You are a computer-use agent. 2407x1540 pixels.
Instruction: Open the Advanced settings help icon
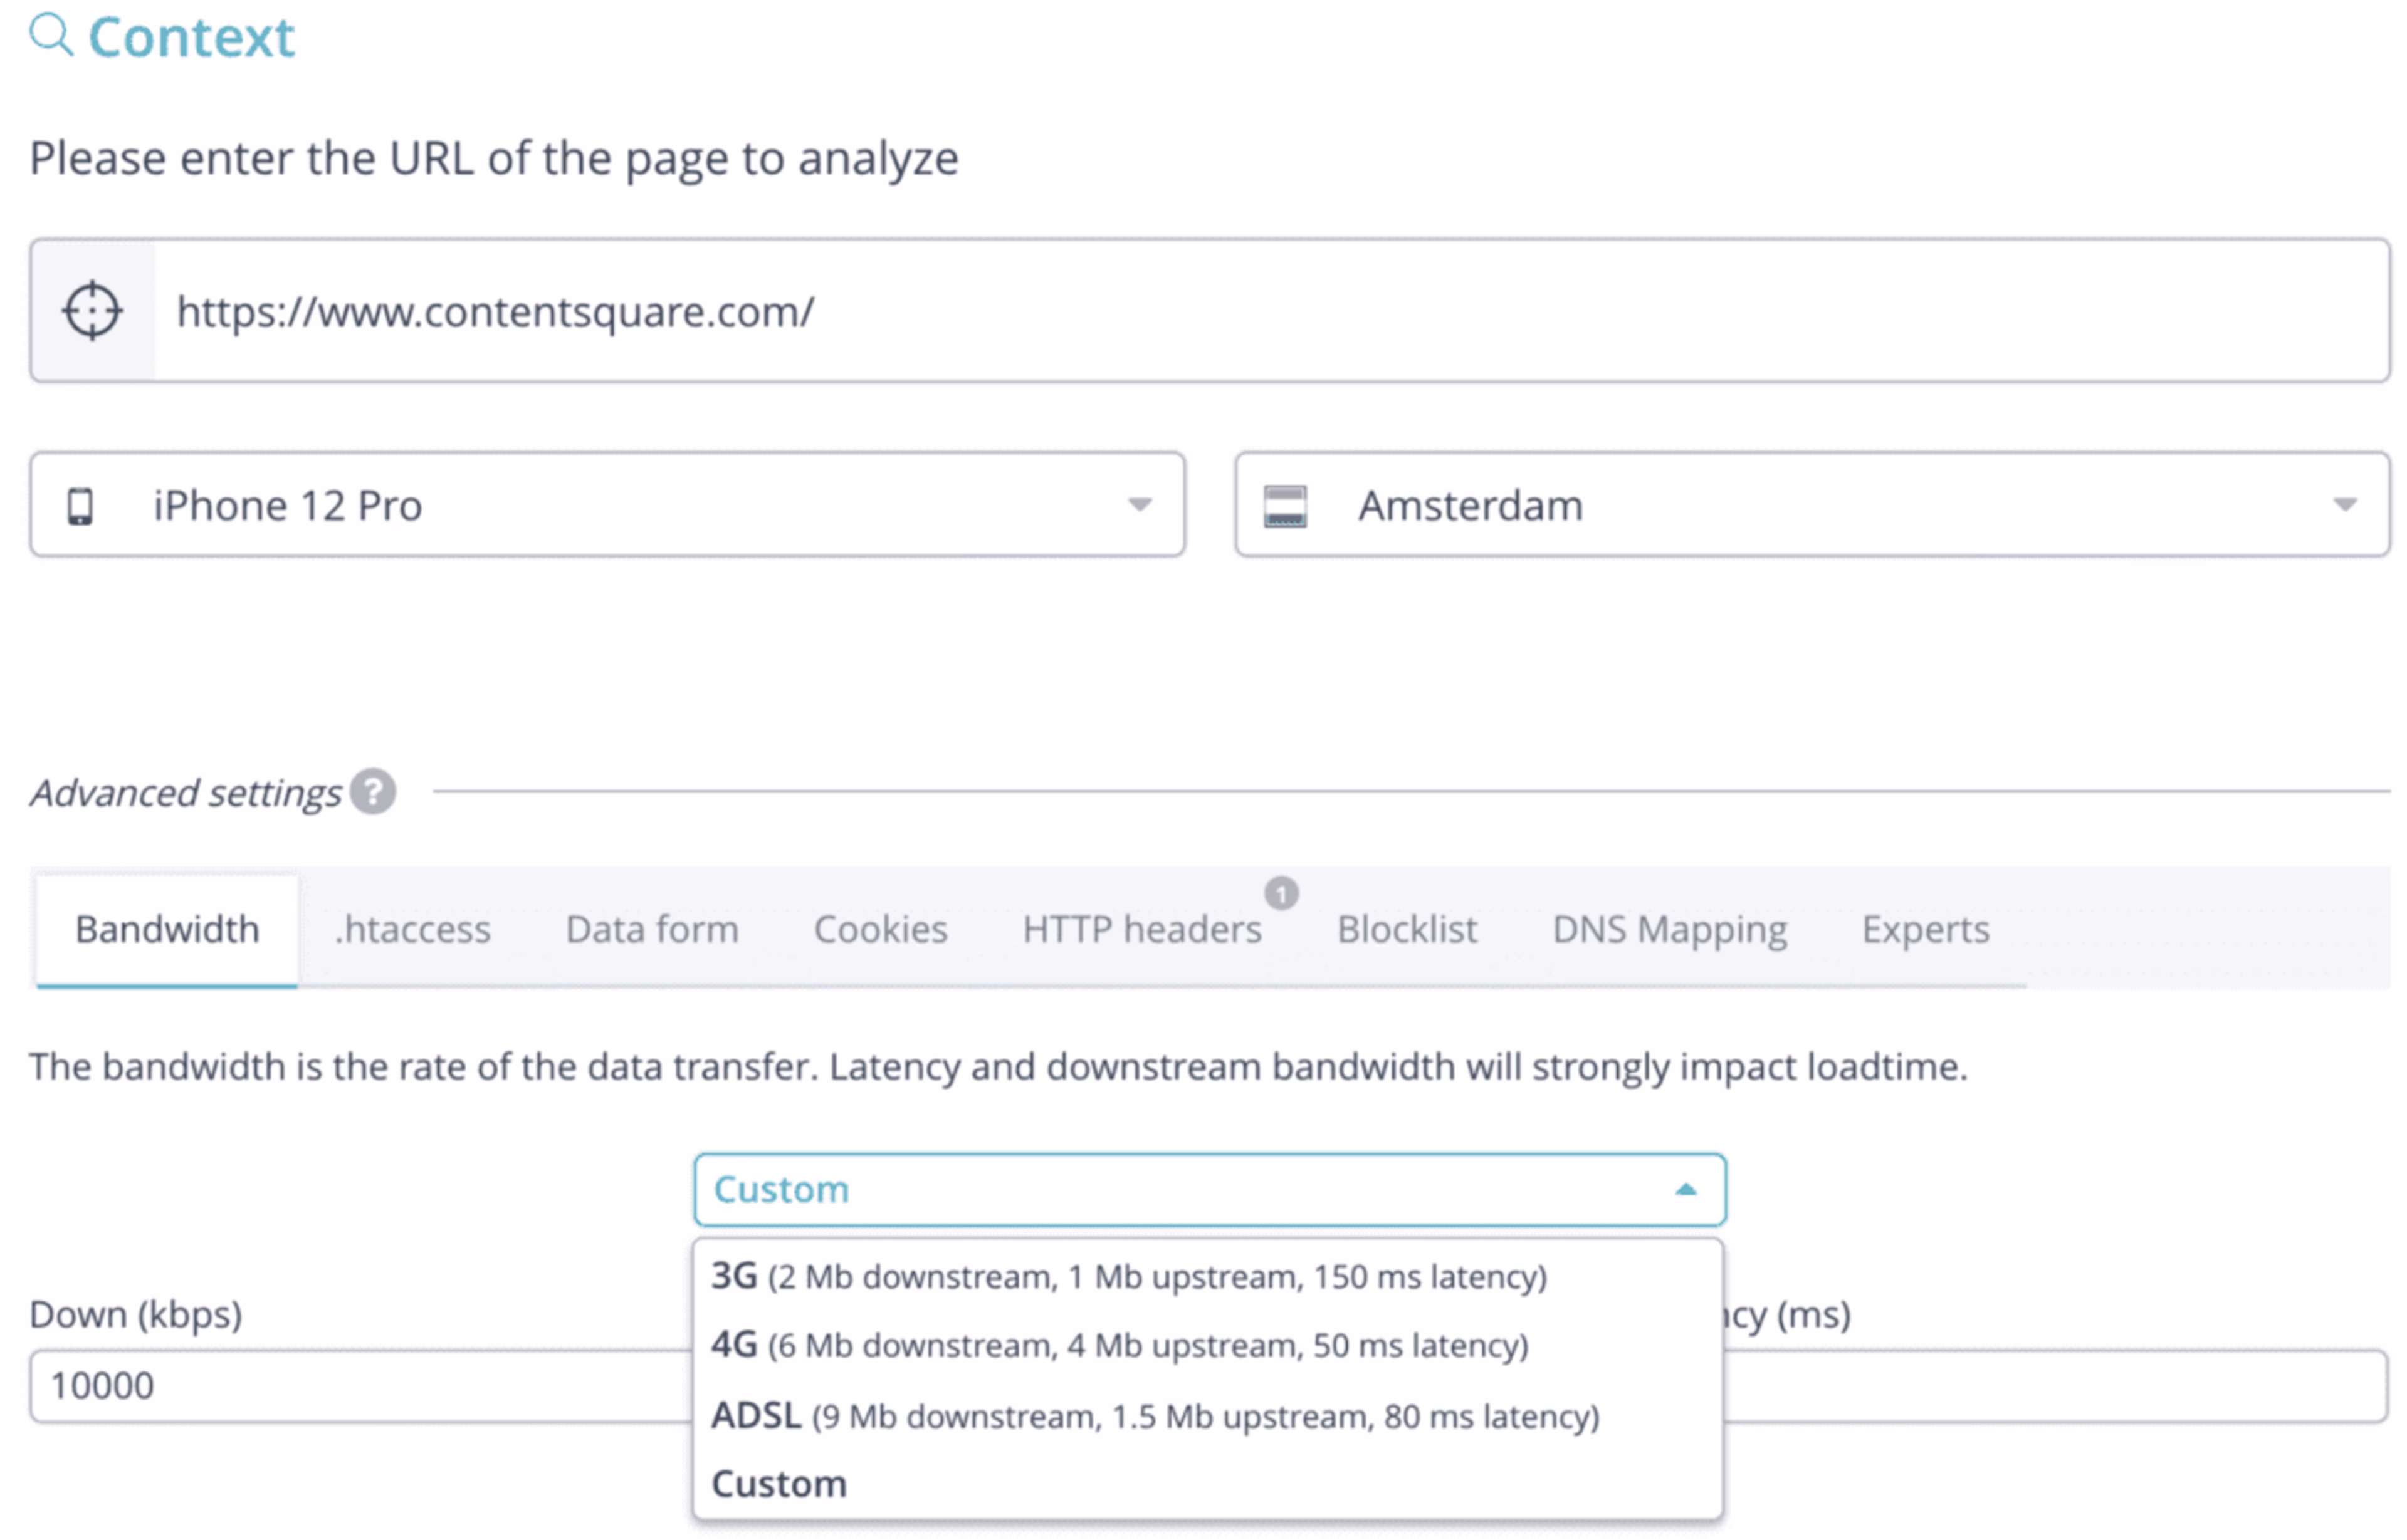coord(373,792)
